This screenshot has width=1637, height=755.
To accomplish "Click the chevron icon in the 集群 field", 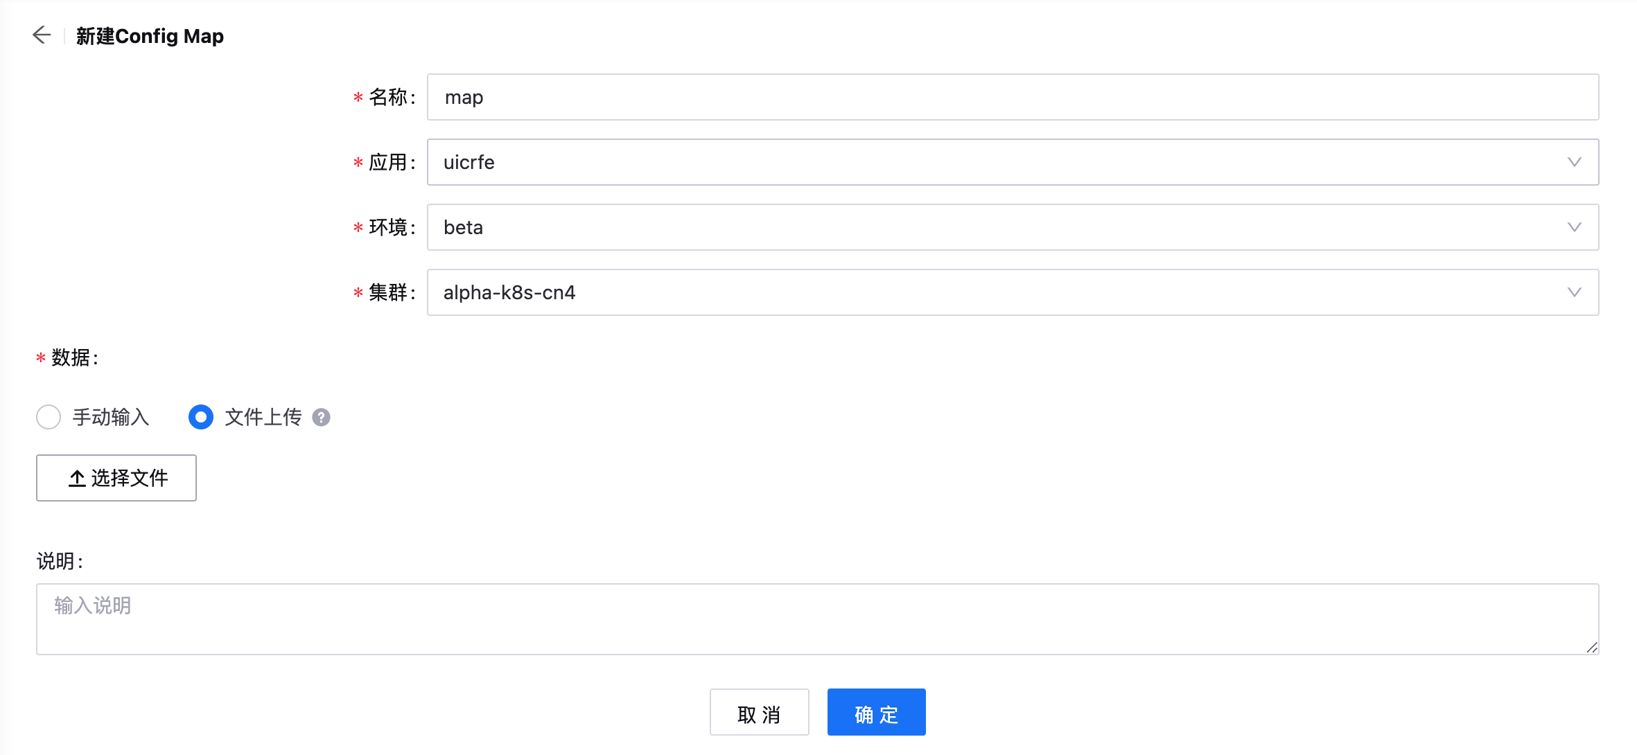I will [x=1574, y=292].
